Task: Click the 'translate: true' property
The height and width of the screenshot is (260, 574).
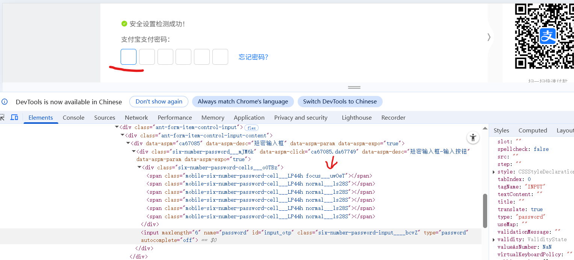Action: click(x=520, y=209)
